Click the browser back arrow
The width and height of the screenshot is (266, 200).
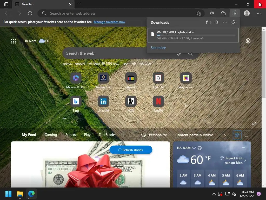tap(7, 13)
